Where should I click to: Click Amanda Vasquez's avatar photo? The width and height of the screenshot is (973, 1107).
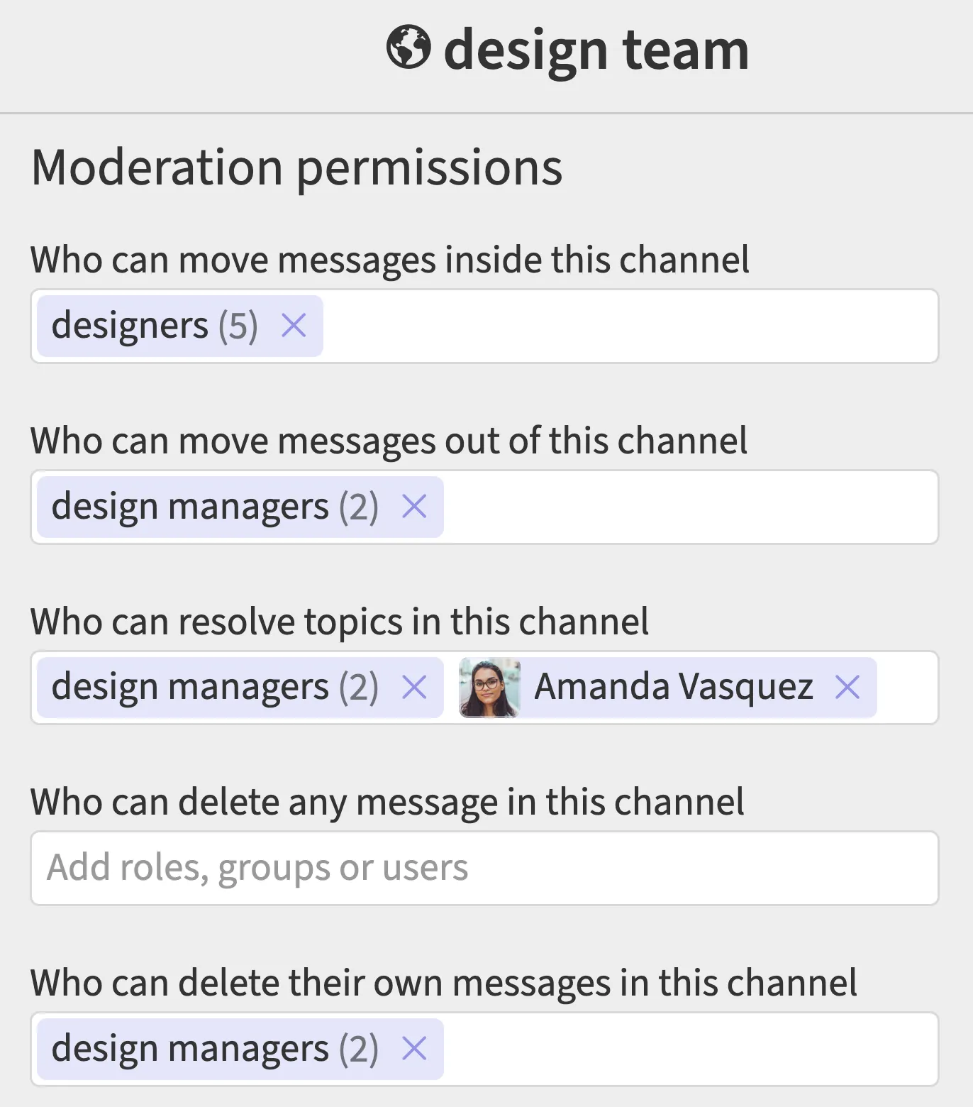tap(489, 687)
